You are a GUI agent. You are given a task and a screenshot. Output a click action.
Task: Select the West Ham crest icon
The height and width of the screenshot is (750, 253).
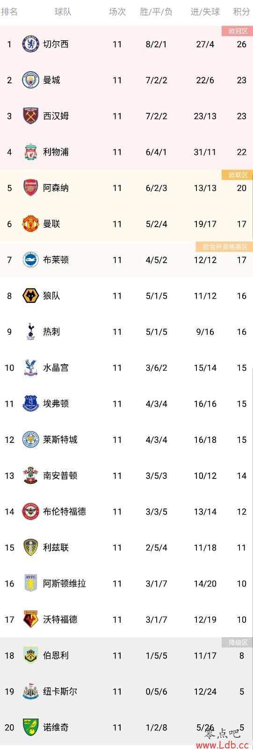(x=30, y=116)
